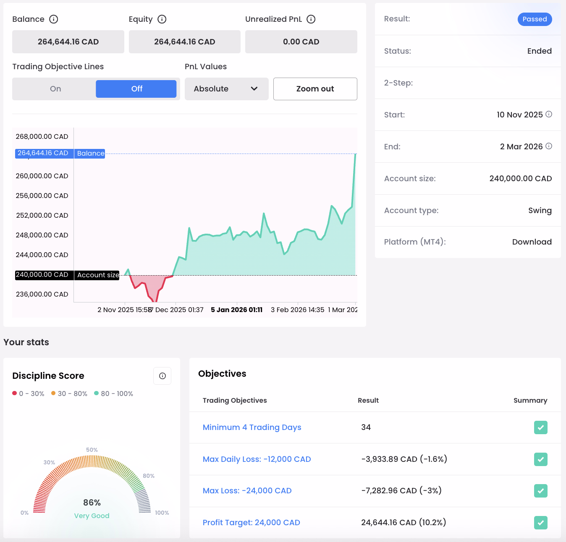The image size is (566, 542).
Task: Click the info icon next to Start date
Action: pos(549,114)
